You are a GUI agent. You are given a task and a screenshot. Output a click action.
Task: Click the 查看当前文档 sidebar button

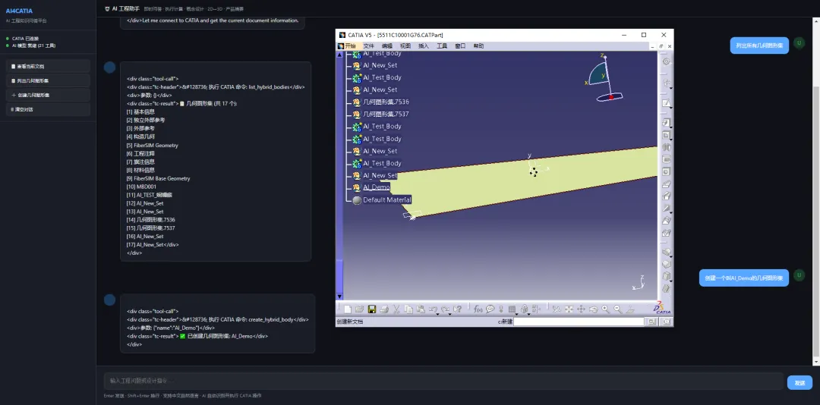(48, 67)
